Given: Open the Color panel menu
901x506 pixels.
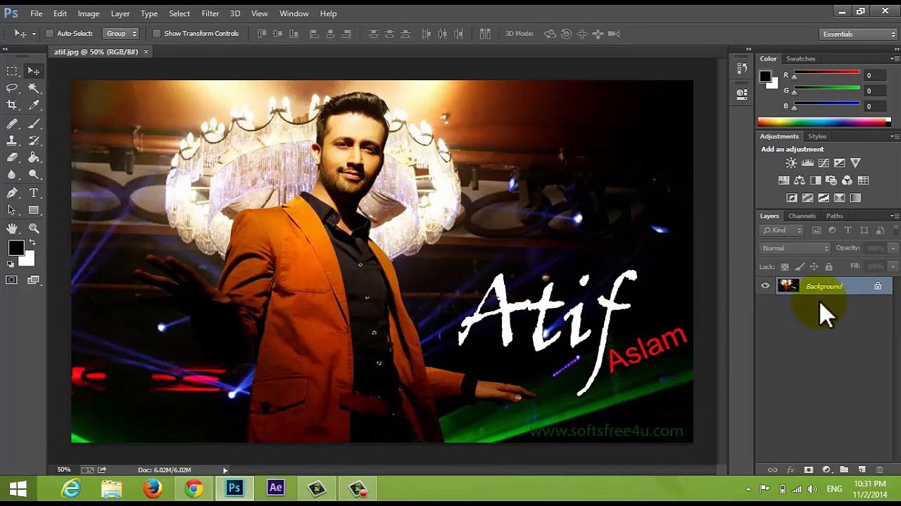Looking at the screenshot, I should point(894,59).
